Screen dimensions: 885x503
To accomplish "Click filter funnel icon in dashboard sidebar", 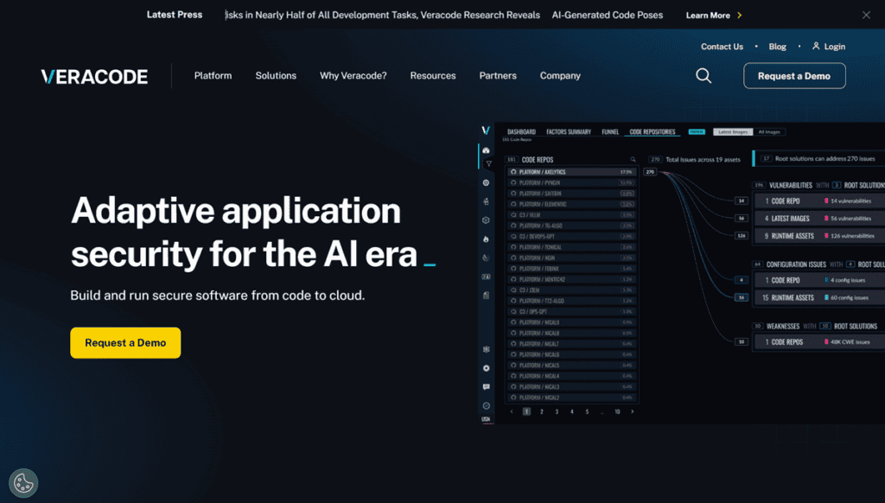I will (x=489, y=163).
